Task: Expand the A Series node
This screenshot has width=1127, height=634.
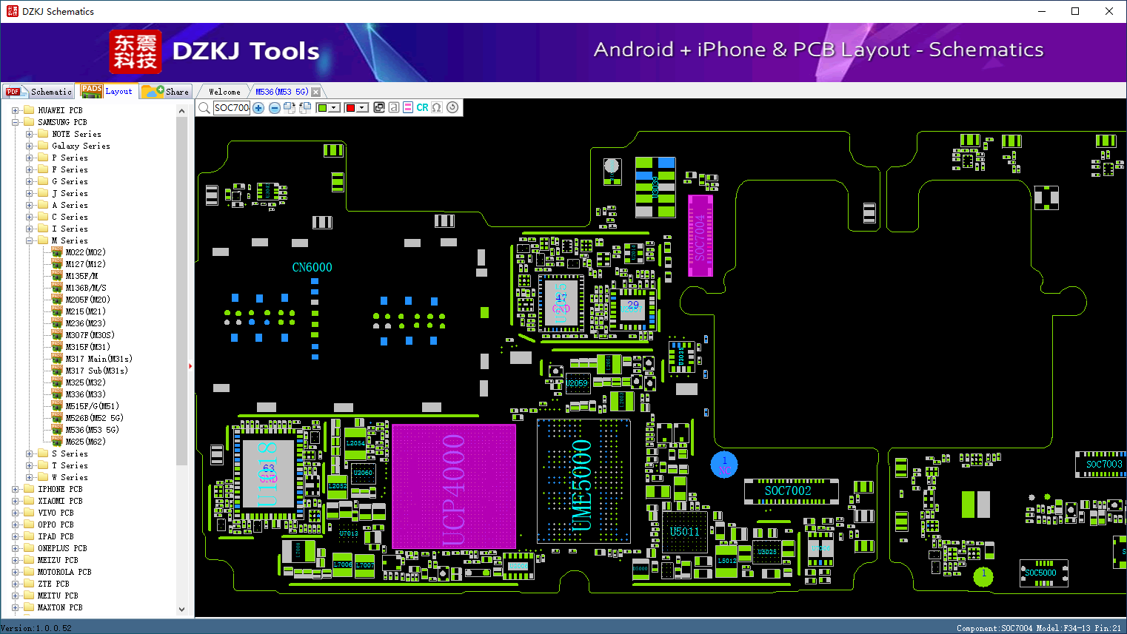Action: (x=30, y=205)
